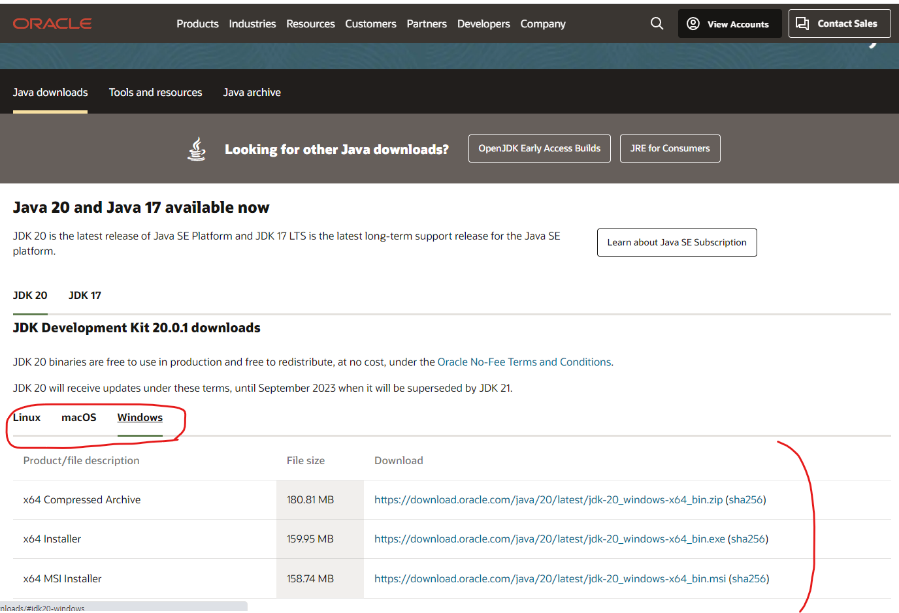Click 'x64 Compressed Archive' row text

click(x=82, y=499)
